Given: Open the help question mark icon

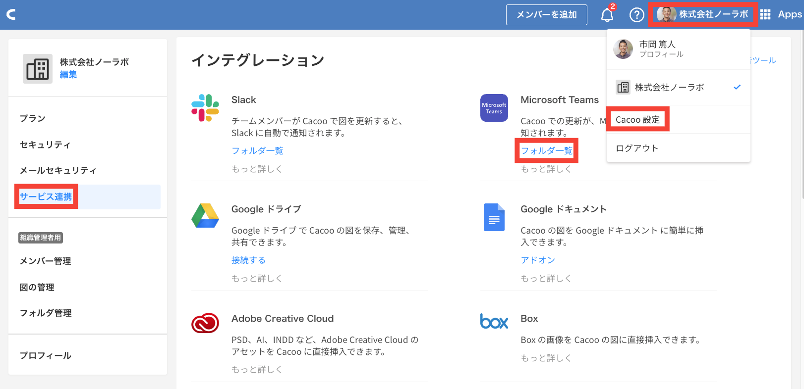Looking at the screenshot, I should pyautogui.click(x=636, y=15).
